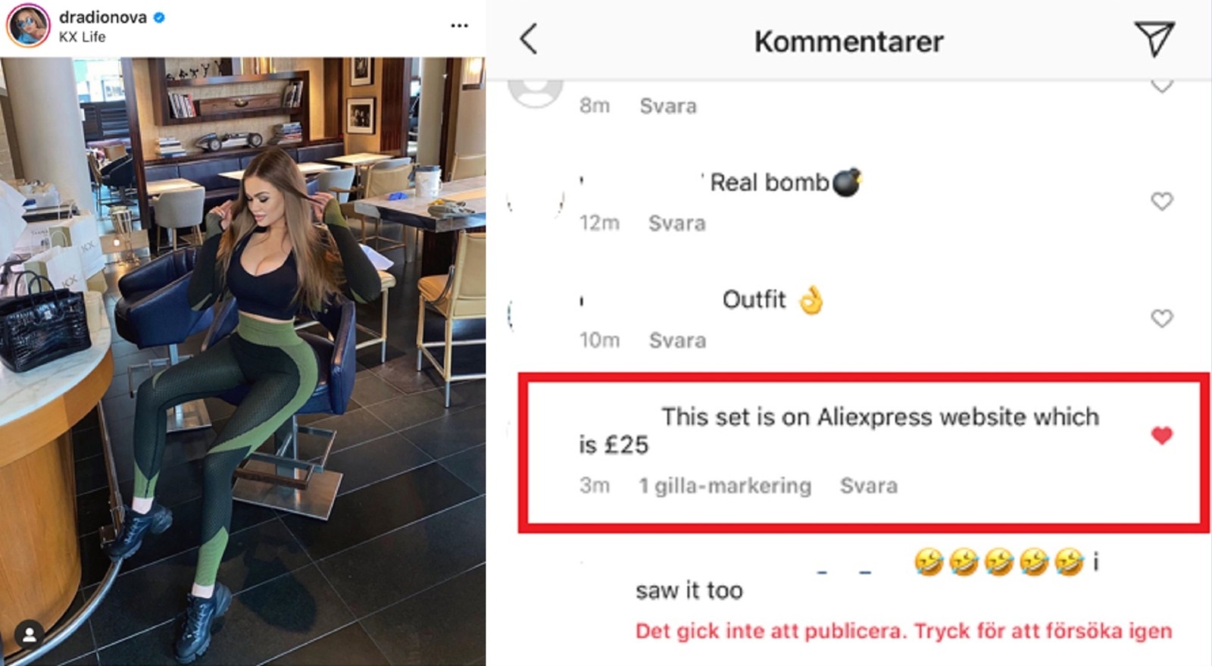
Task: Open dradionova username link
Action: (x=103, y=17)
